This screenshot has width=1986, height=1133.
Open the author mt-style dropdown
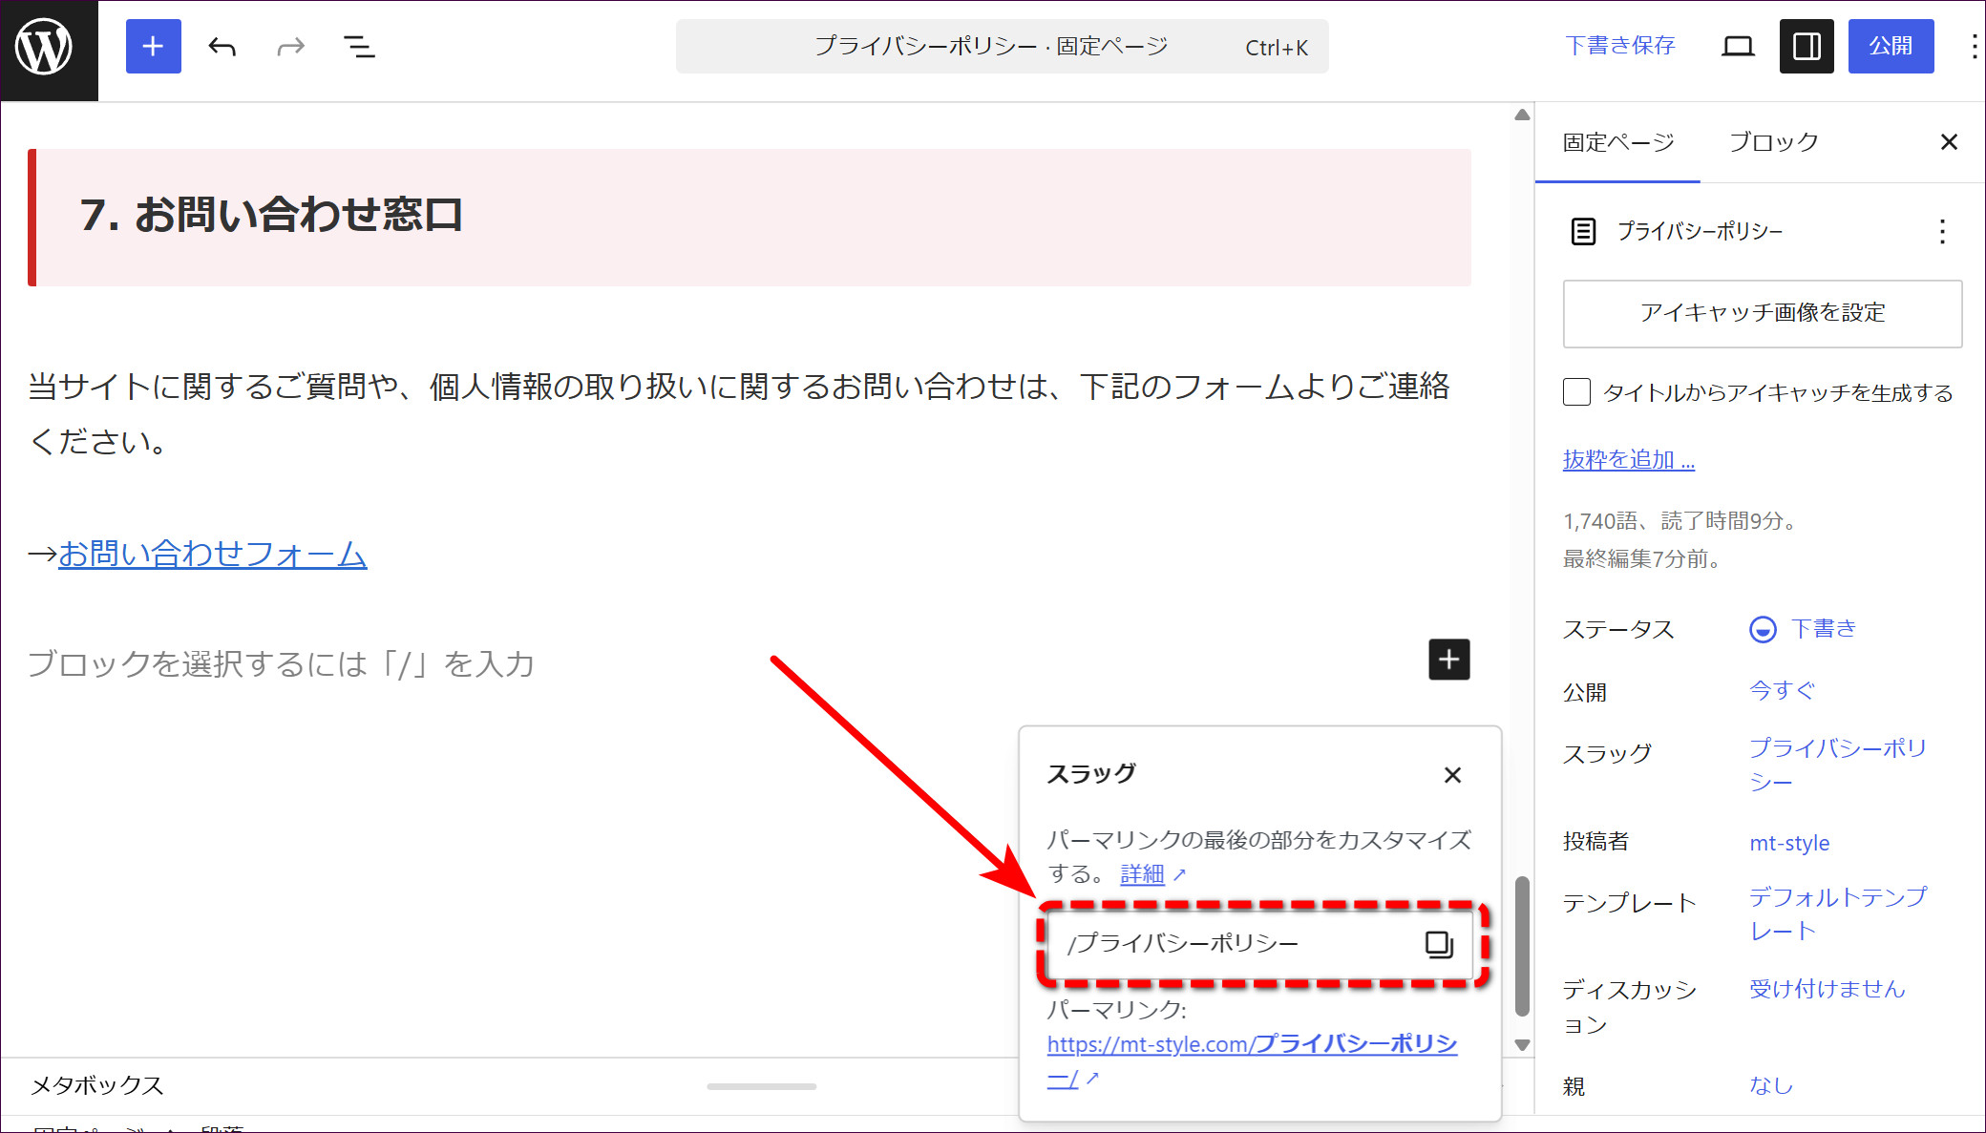click(1789, 843)
